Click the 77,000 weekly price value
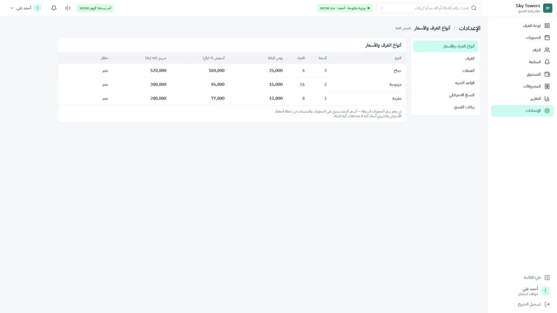This screenshot has height=313, width=557. pos(218,98)
